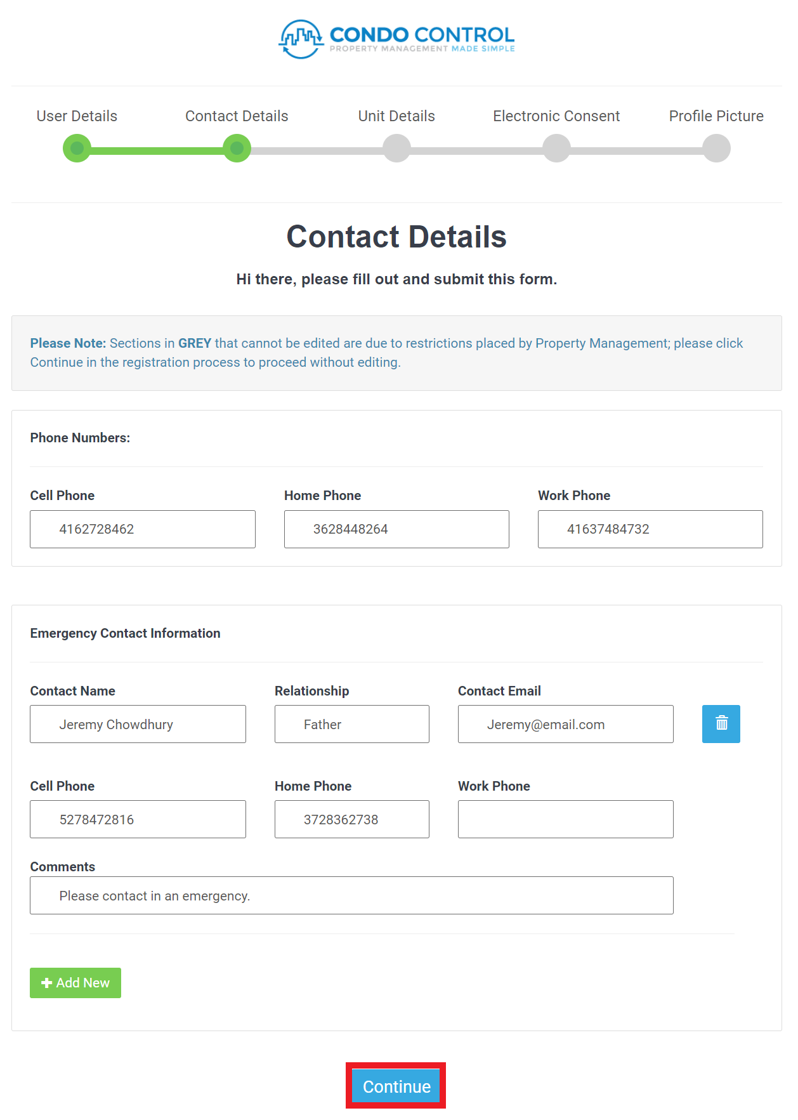Click the Profile Picture step circle

point(716,148)
